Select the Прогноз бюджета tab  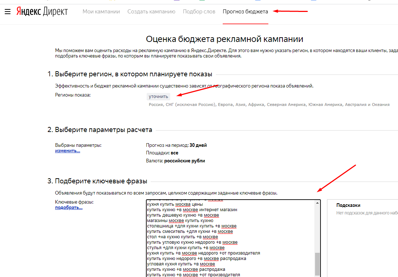point(245,12)
